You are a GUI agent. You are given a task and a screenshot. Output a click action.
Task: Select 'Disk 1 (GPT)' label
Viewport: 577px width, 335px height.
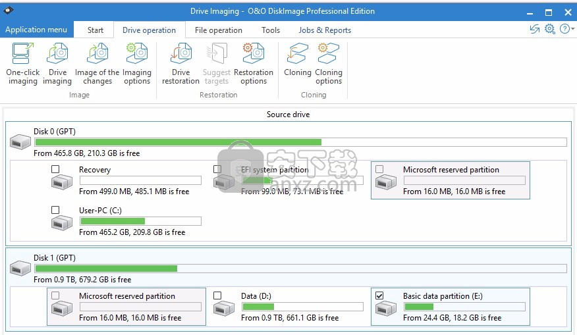[x=55, y=258]
